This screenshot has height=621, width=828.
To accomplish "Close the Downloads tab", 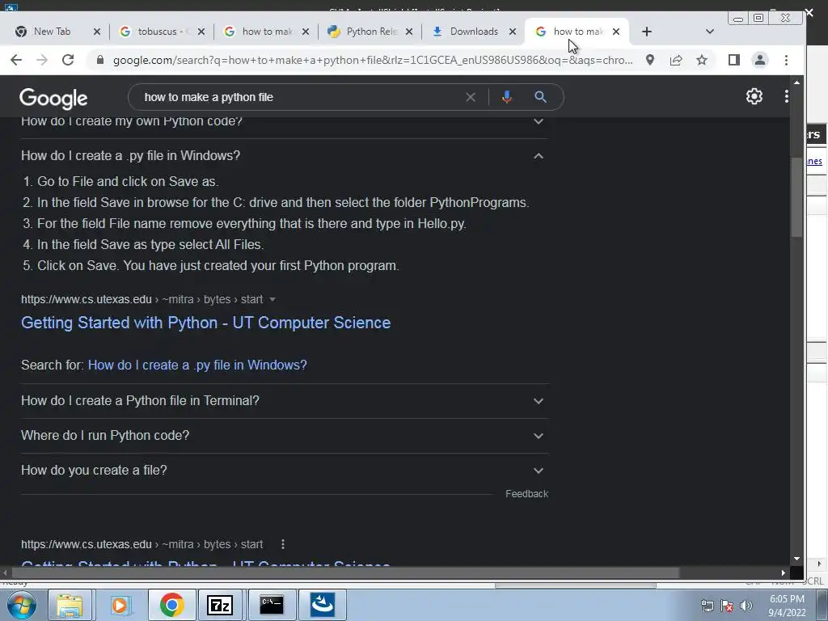I will [512, 32].
